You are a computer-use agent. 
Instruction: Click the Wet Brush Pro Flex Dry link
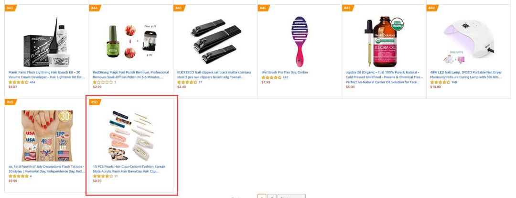pos(285,72)
